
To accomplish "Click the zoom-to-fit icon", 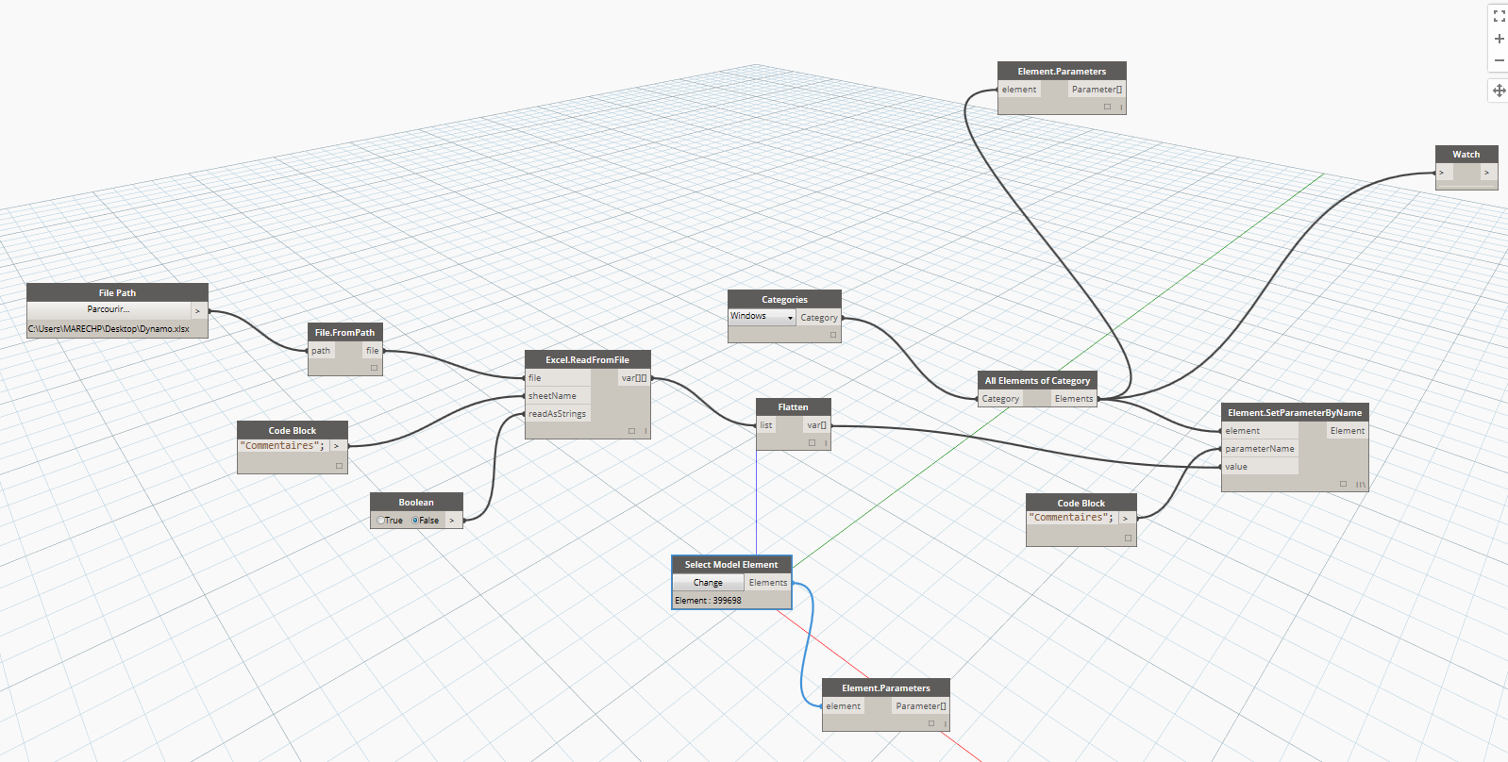I will pos(1499,16).
